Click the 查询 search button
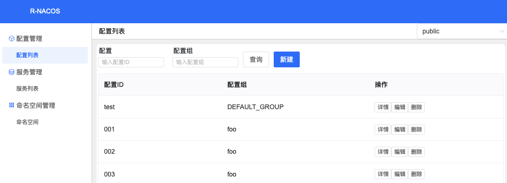The height and width of the screenshot is (183, 507). tap(256, 59)
